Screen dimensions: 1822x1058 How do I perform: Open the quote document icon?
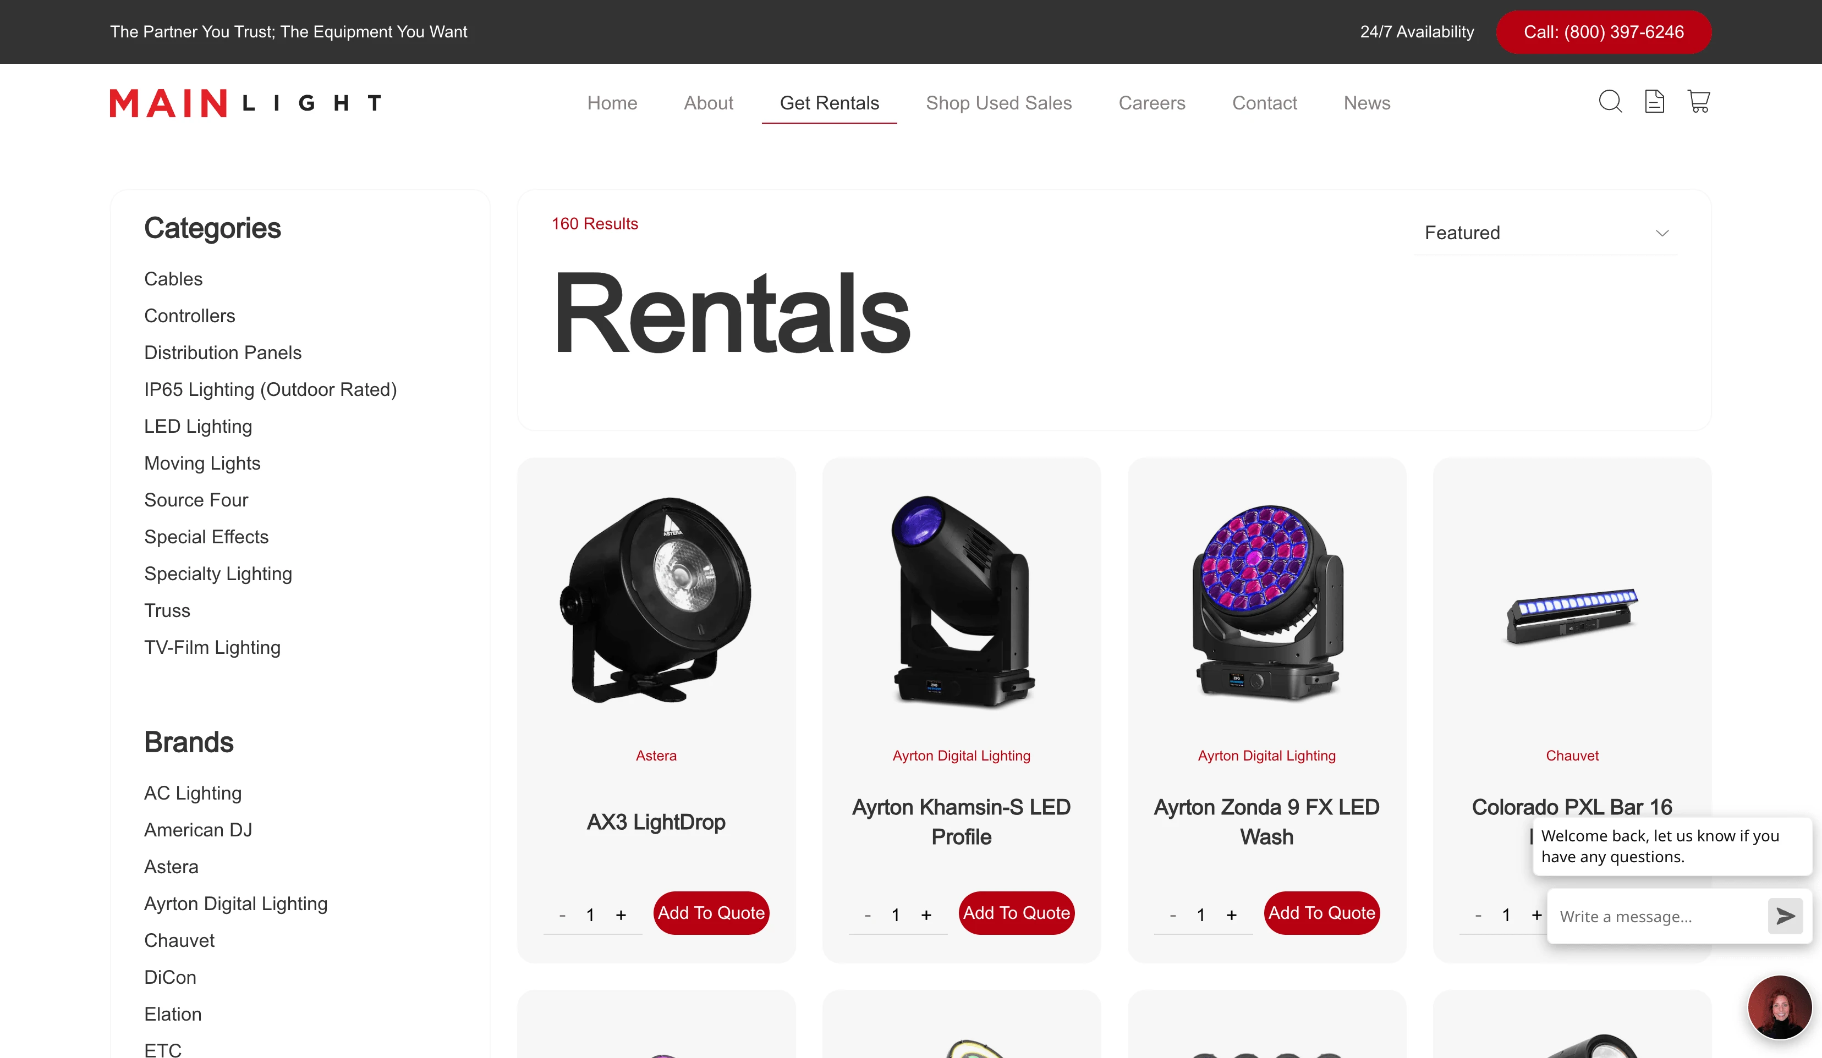pos(1654,101)
